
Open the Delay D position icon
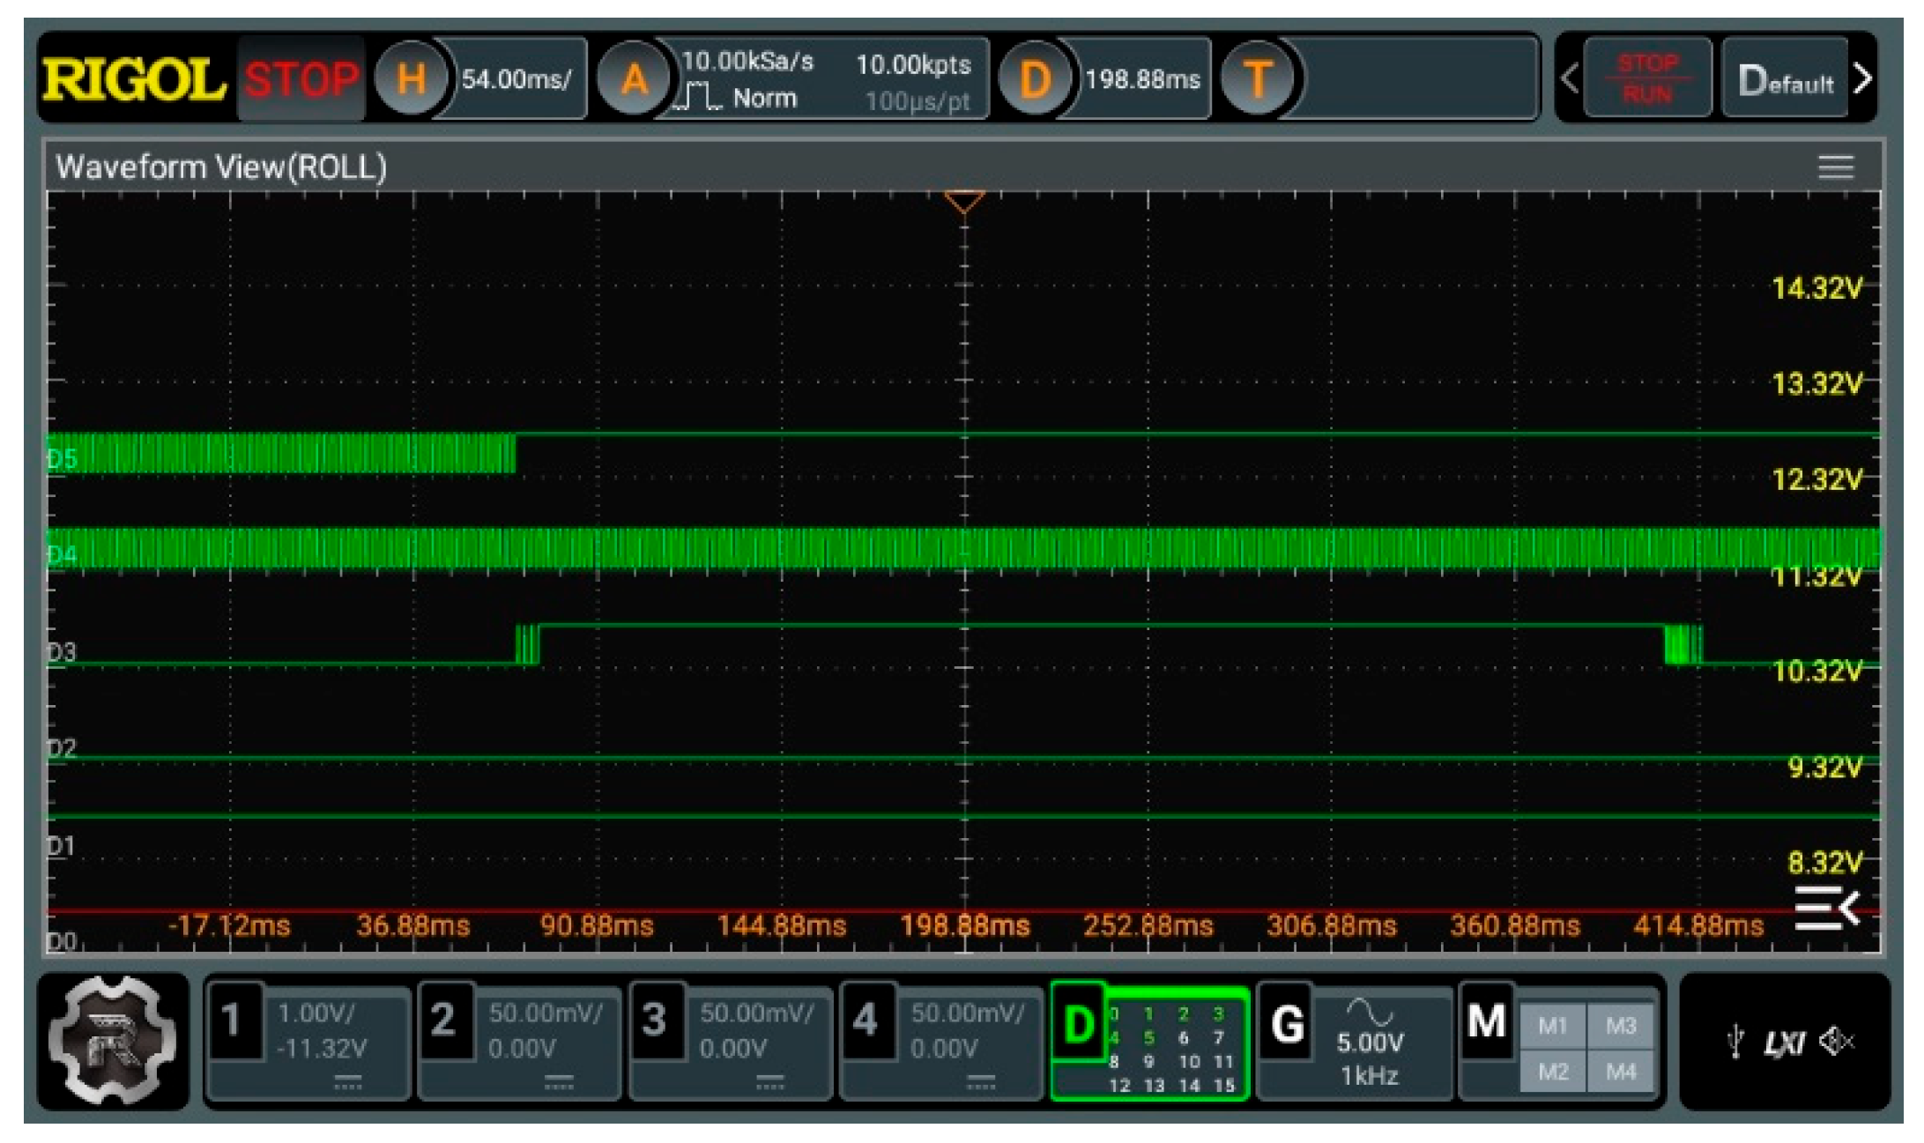[x=1034, y=79]
